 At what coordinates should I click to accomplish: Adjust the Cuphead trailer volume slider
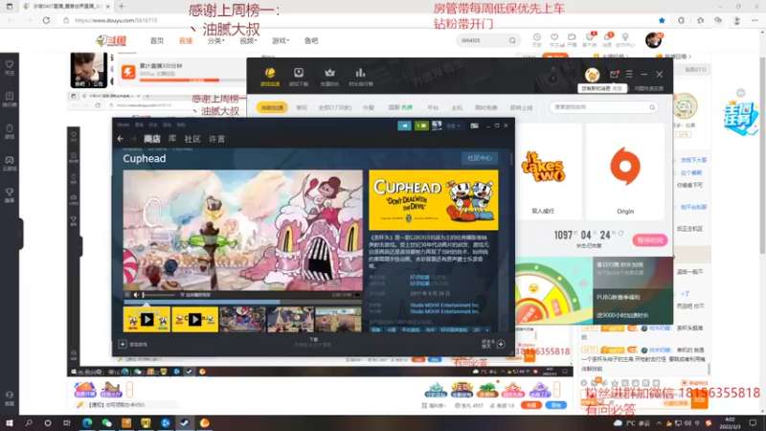[158, 295]
